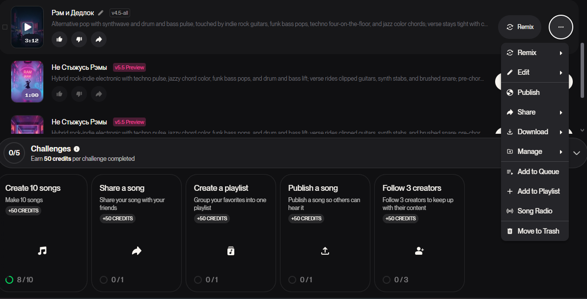The height and width of the screenshot is (299, 587).
Task: Click the playlist icon in Create a playlist card
Action: (x=230, y=251)
